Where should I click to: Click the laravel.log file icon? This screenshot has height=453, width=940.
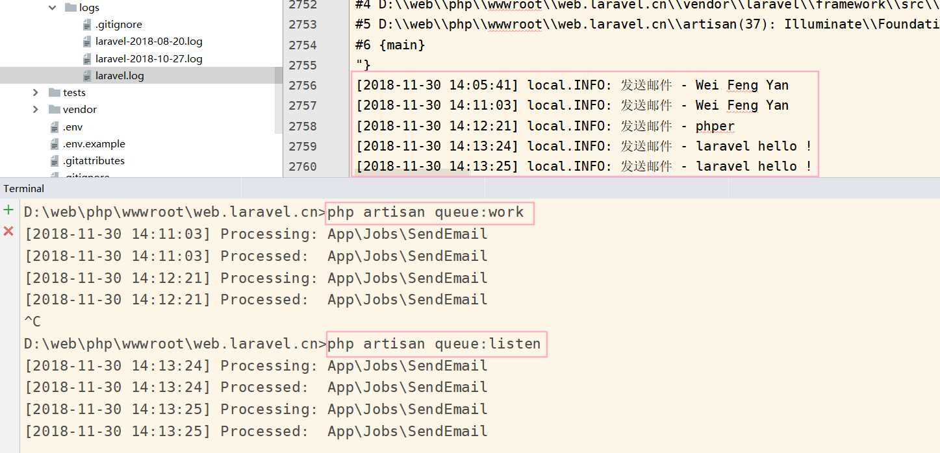click(x=87, y=75)
